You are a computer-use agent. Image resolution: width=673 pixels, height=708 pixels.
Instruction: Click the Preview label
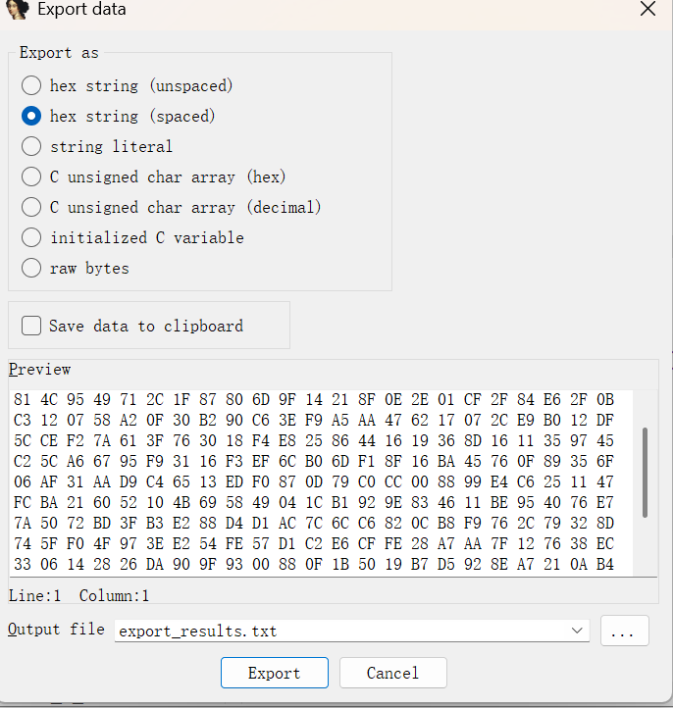(x=39, y=370)
